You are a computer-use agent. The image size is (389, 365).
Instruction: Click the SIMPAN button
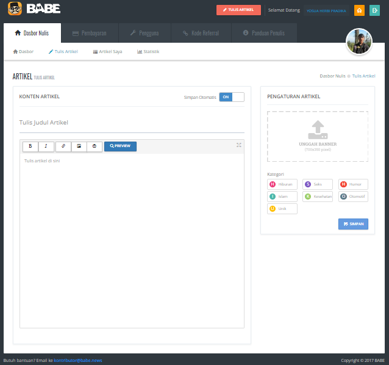click(x=353, y=224)
